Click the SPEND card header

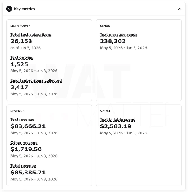click(x=105, y=111)
